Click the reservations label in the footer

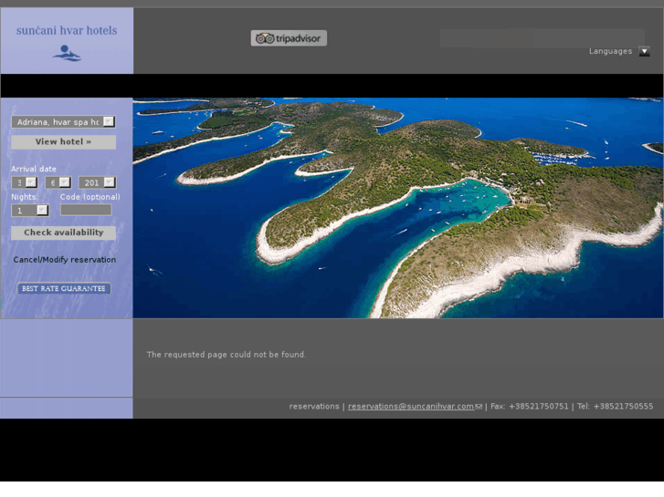[x=313, y=407]
